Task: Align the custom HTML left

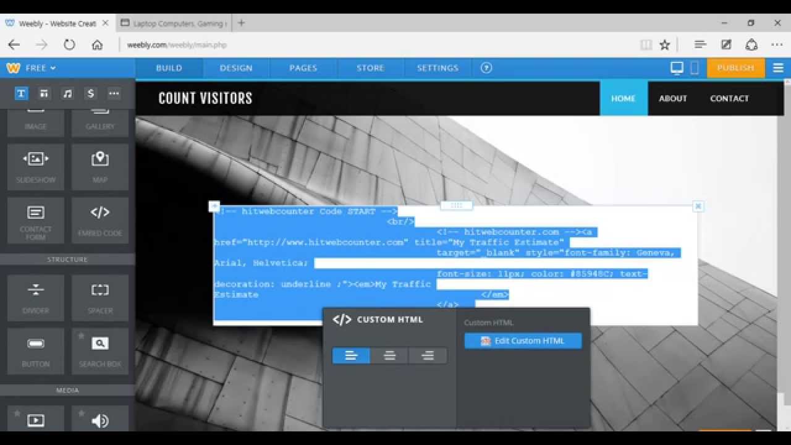Action: point(351,355)
